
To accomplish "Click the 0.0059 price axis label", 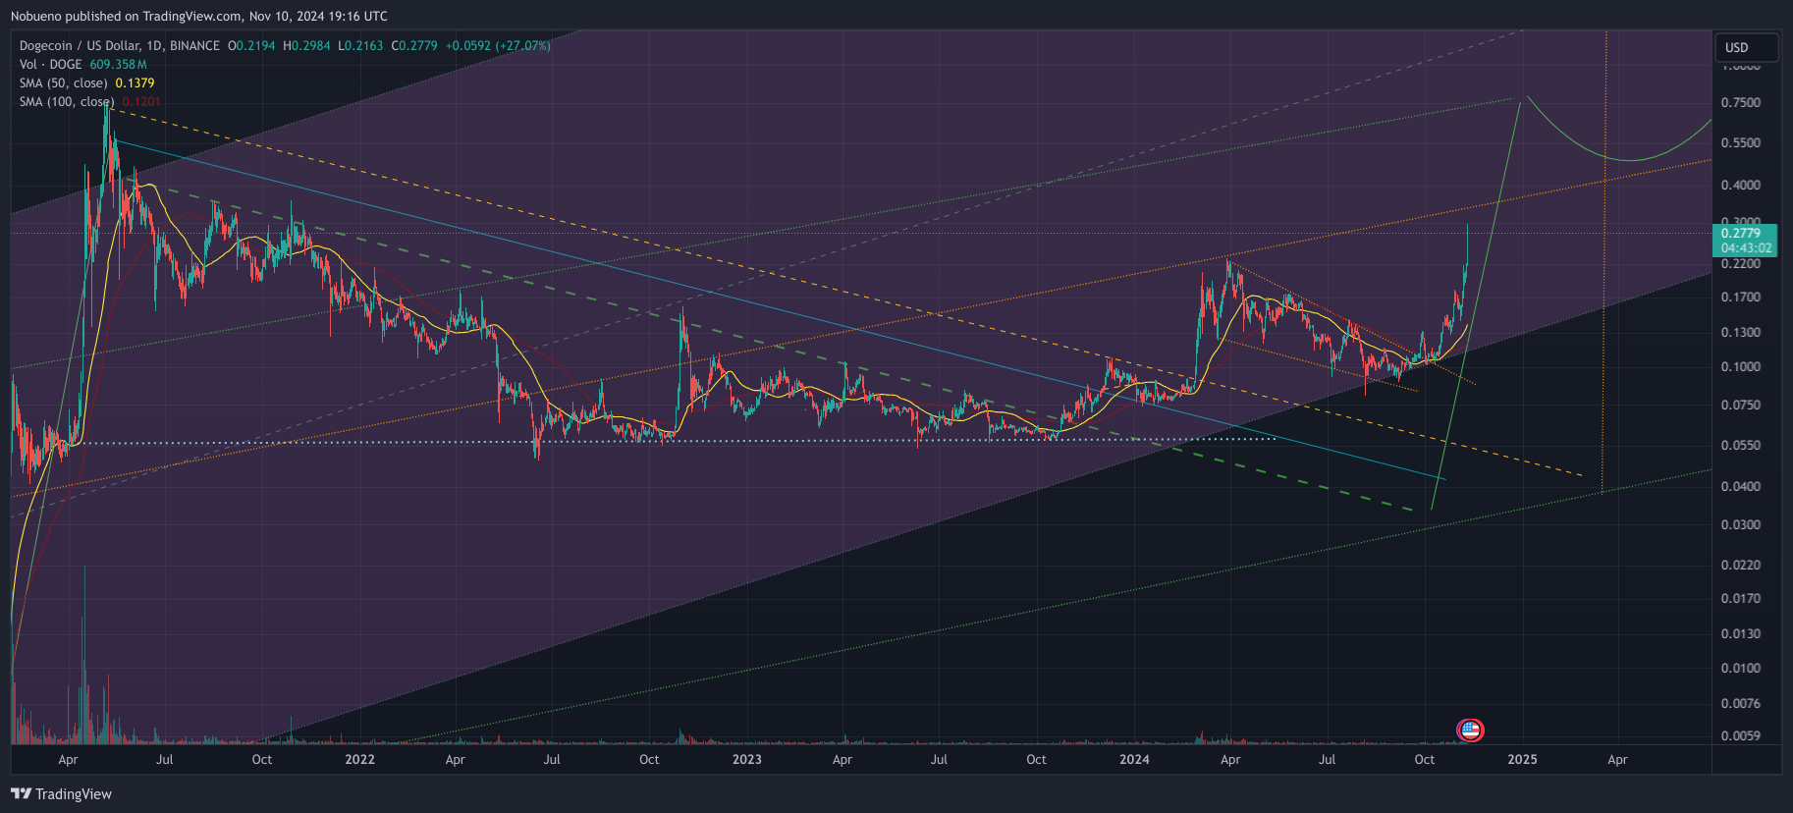I will (x=1740, y=735).
